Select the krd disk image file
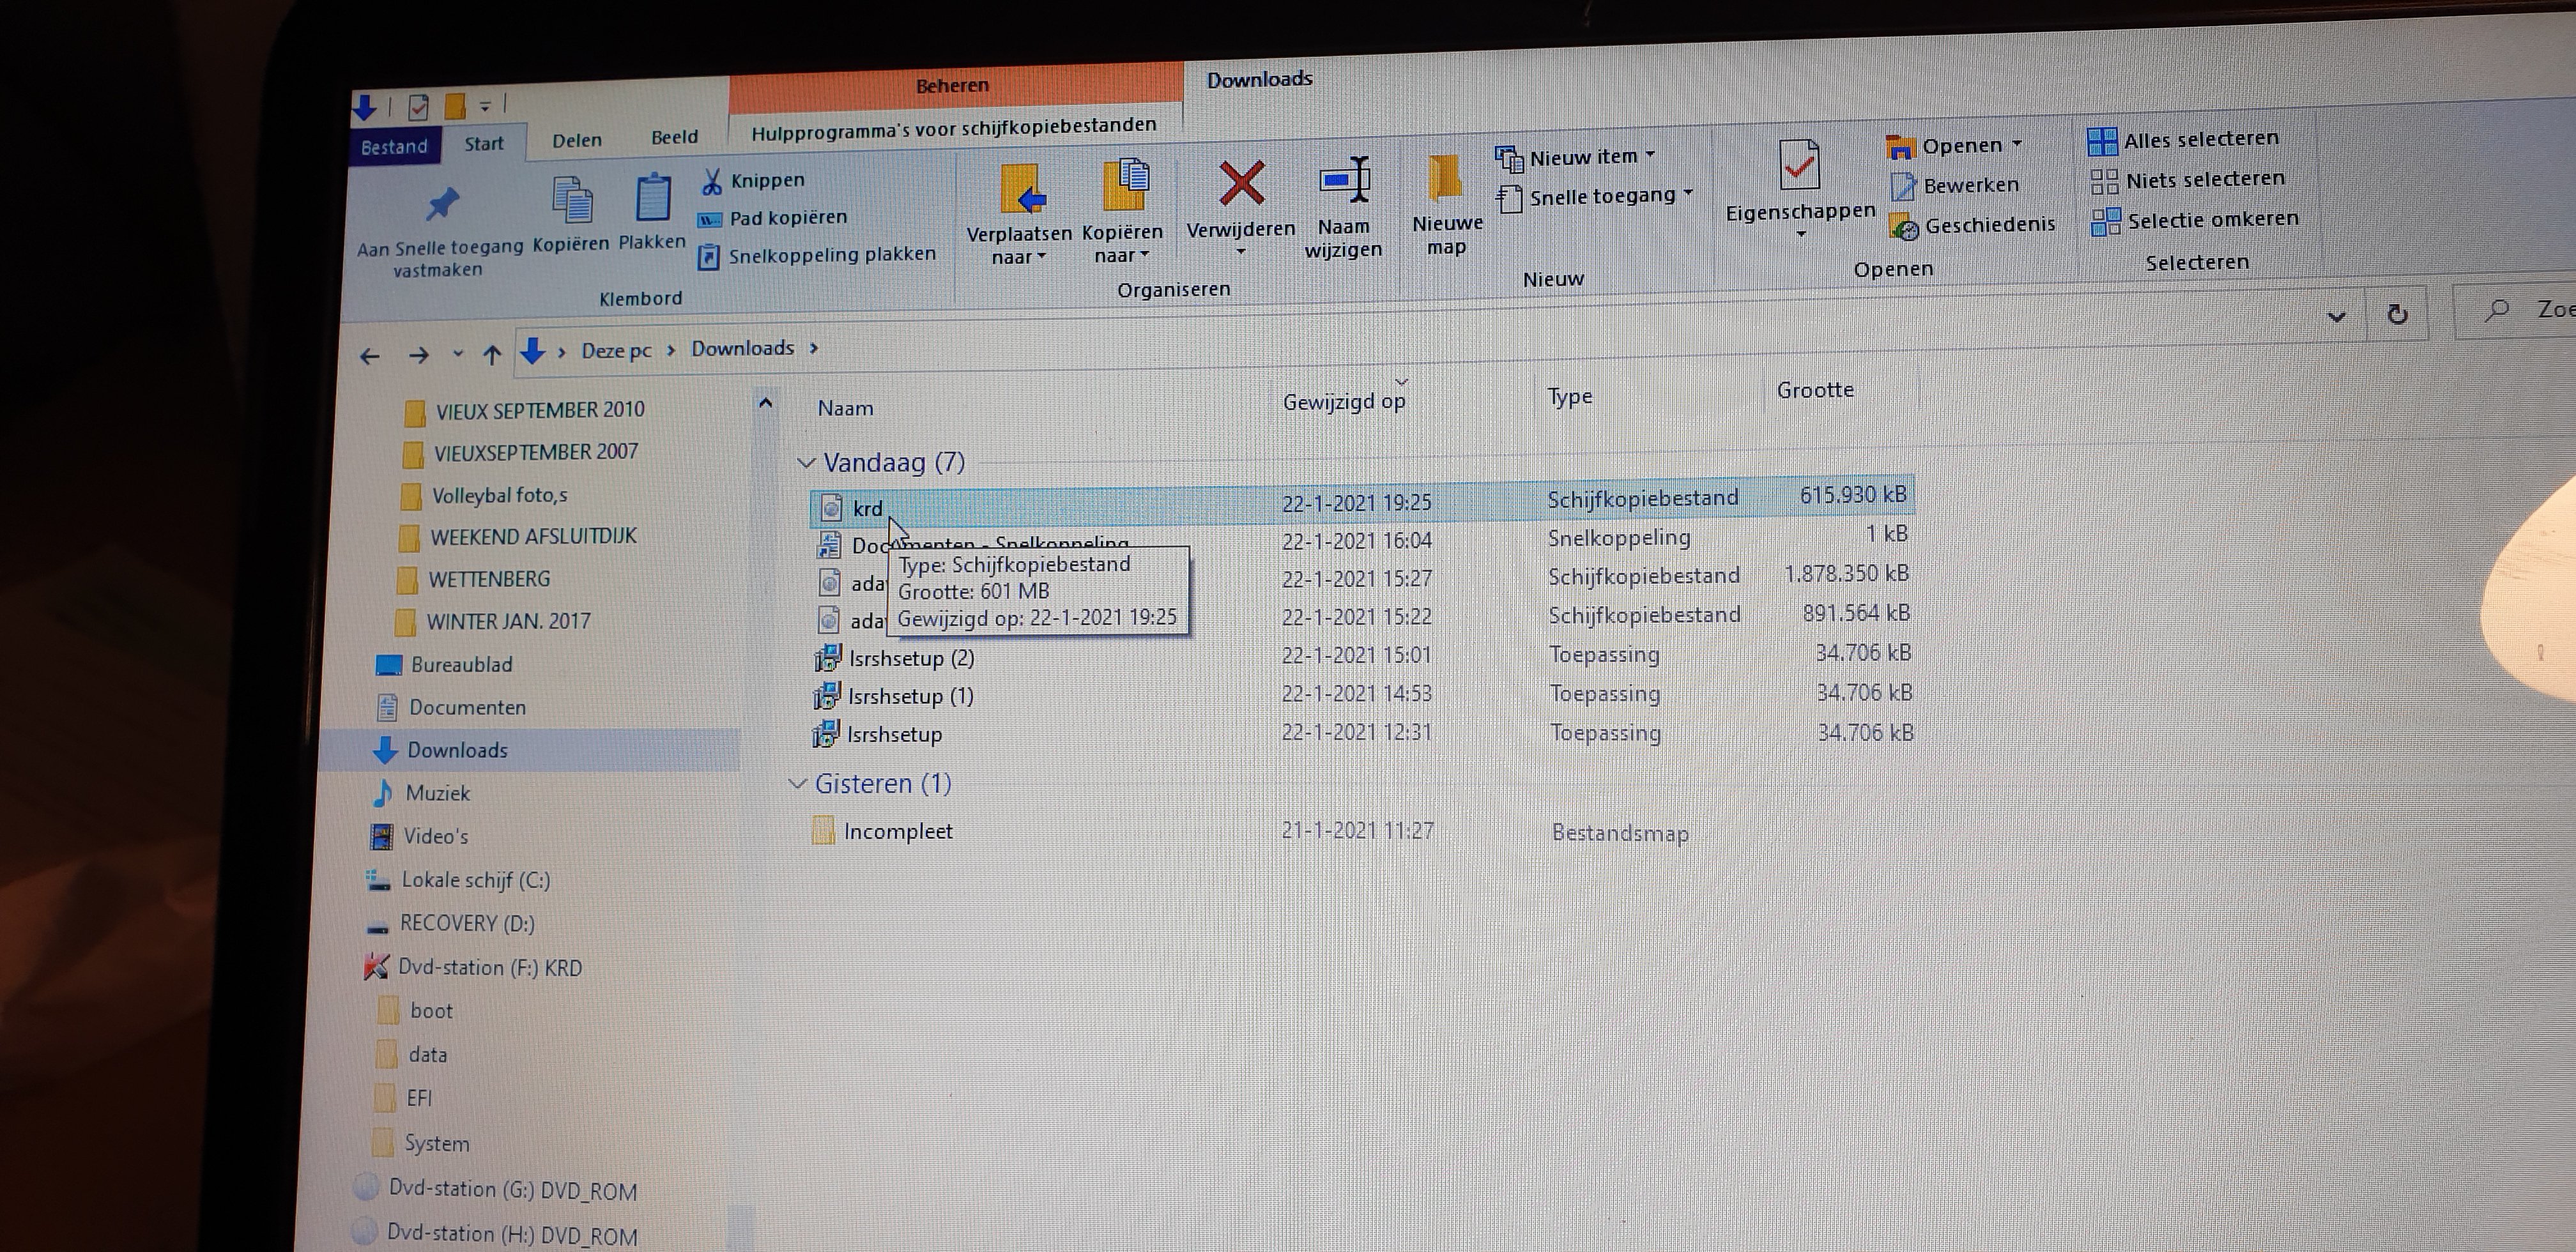 (1362, 501)
